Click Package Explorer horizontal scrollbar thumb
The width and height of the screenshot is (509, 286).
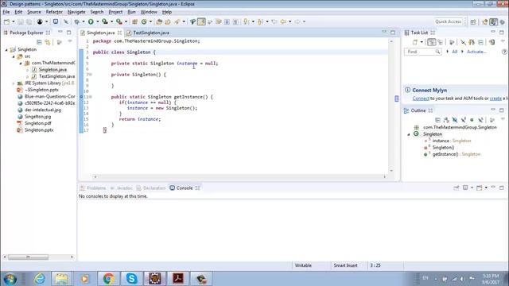(x=29, y=257)
